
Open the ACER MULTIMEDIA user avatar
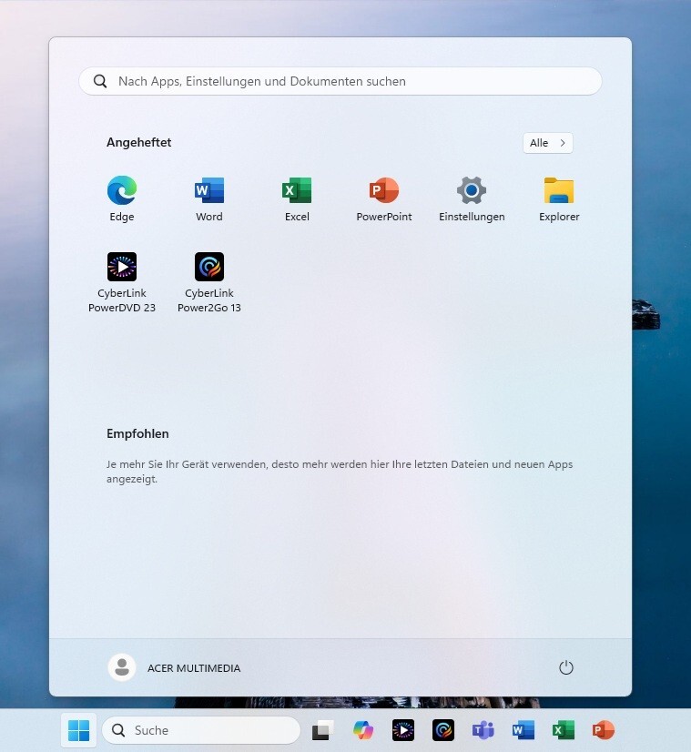tap(122, 667)
